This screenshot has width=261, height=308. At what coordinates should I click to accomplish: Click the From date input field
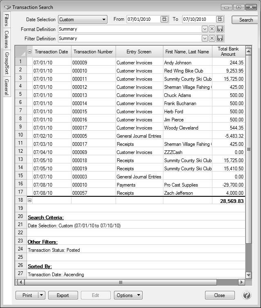[x=143, y=19]
